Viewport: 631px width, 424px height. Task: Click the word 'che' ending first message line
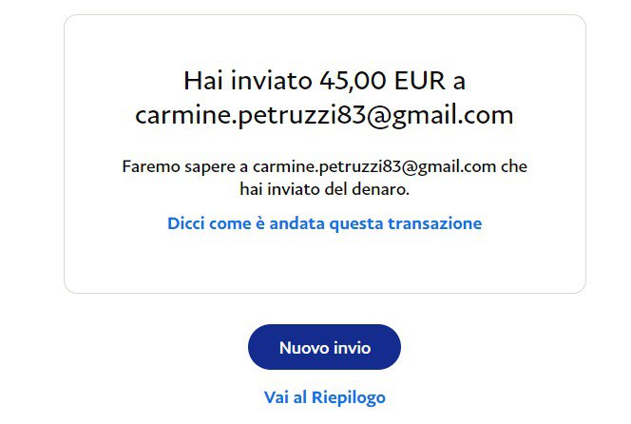point(514,166)
